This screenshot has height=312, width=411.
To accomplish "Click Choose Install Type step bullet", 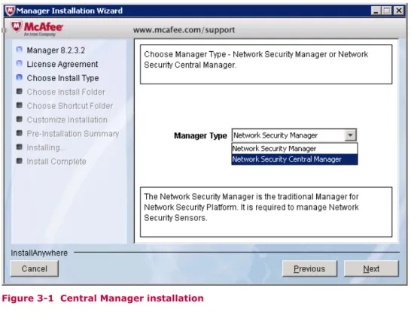I will (x=19, y=77).
